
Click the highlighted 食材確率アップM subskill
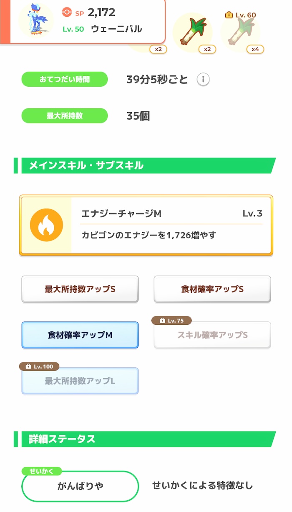coord(80,335)
